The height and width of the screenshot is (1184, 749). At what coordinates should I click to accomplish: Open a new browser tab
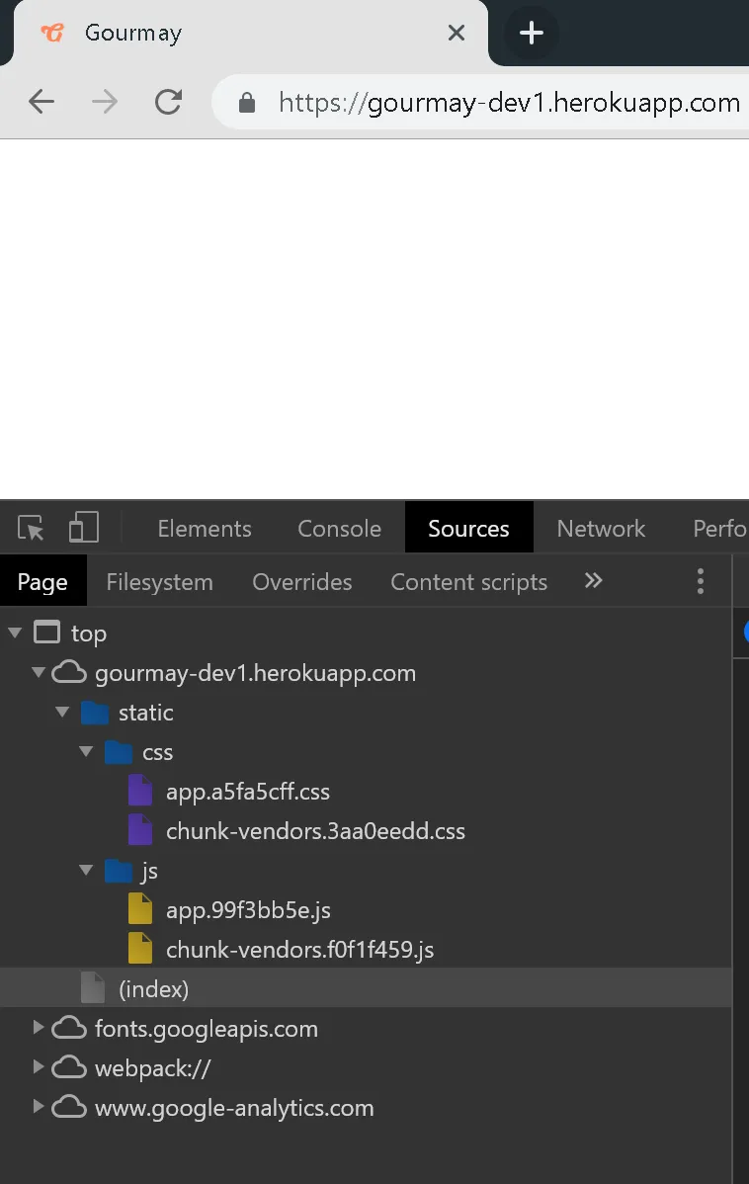click(532, 33)
